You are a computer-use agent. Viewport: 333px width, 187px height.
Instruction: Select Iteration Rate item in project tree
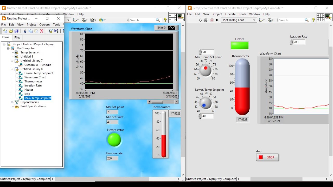tap(33, 86)
